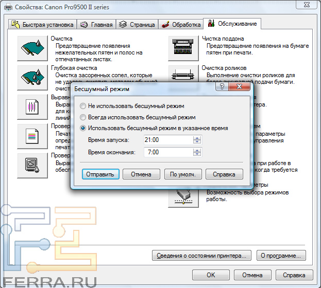Click the nozzle check pattern page icon

pos(32,136)
